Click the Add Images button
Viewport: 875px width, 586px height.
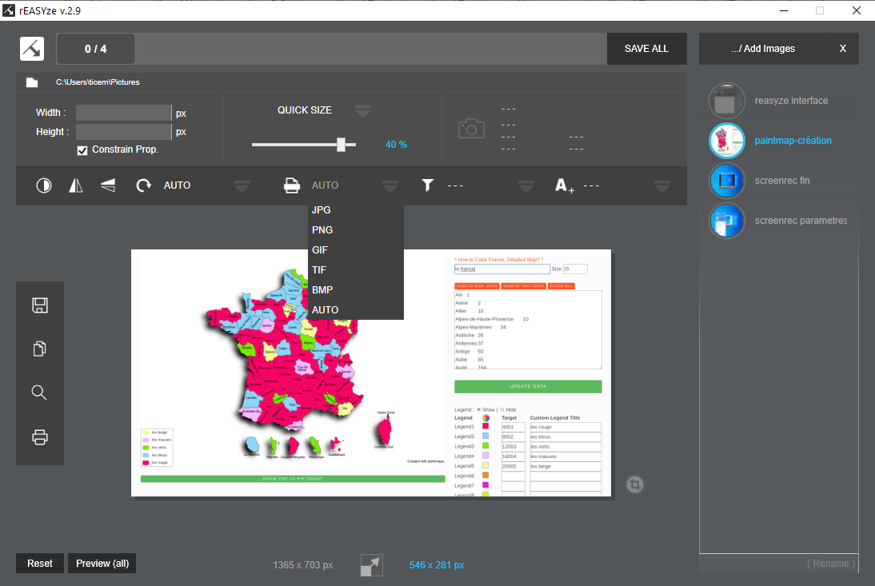763,49
